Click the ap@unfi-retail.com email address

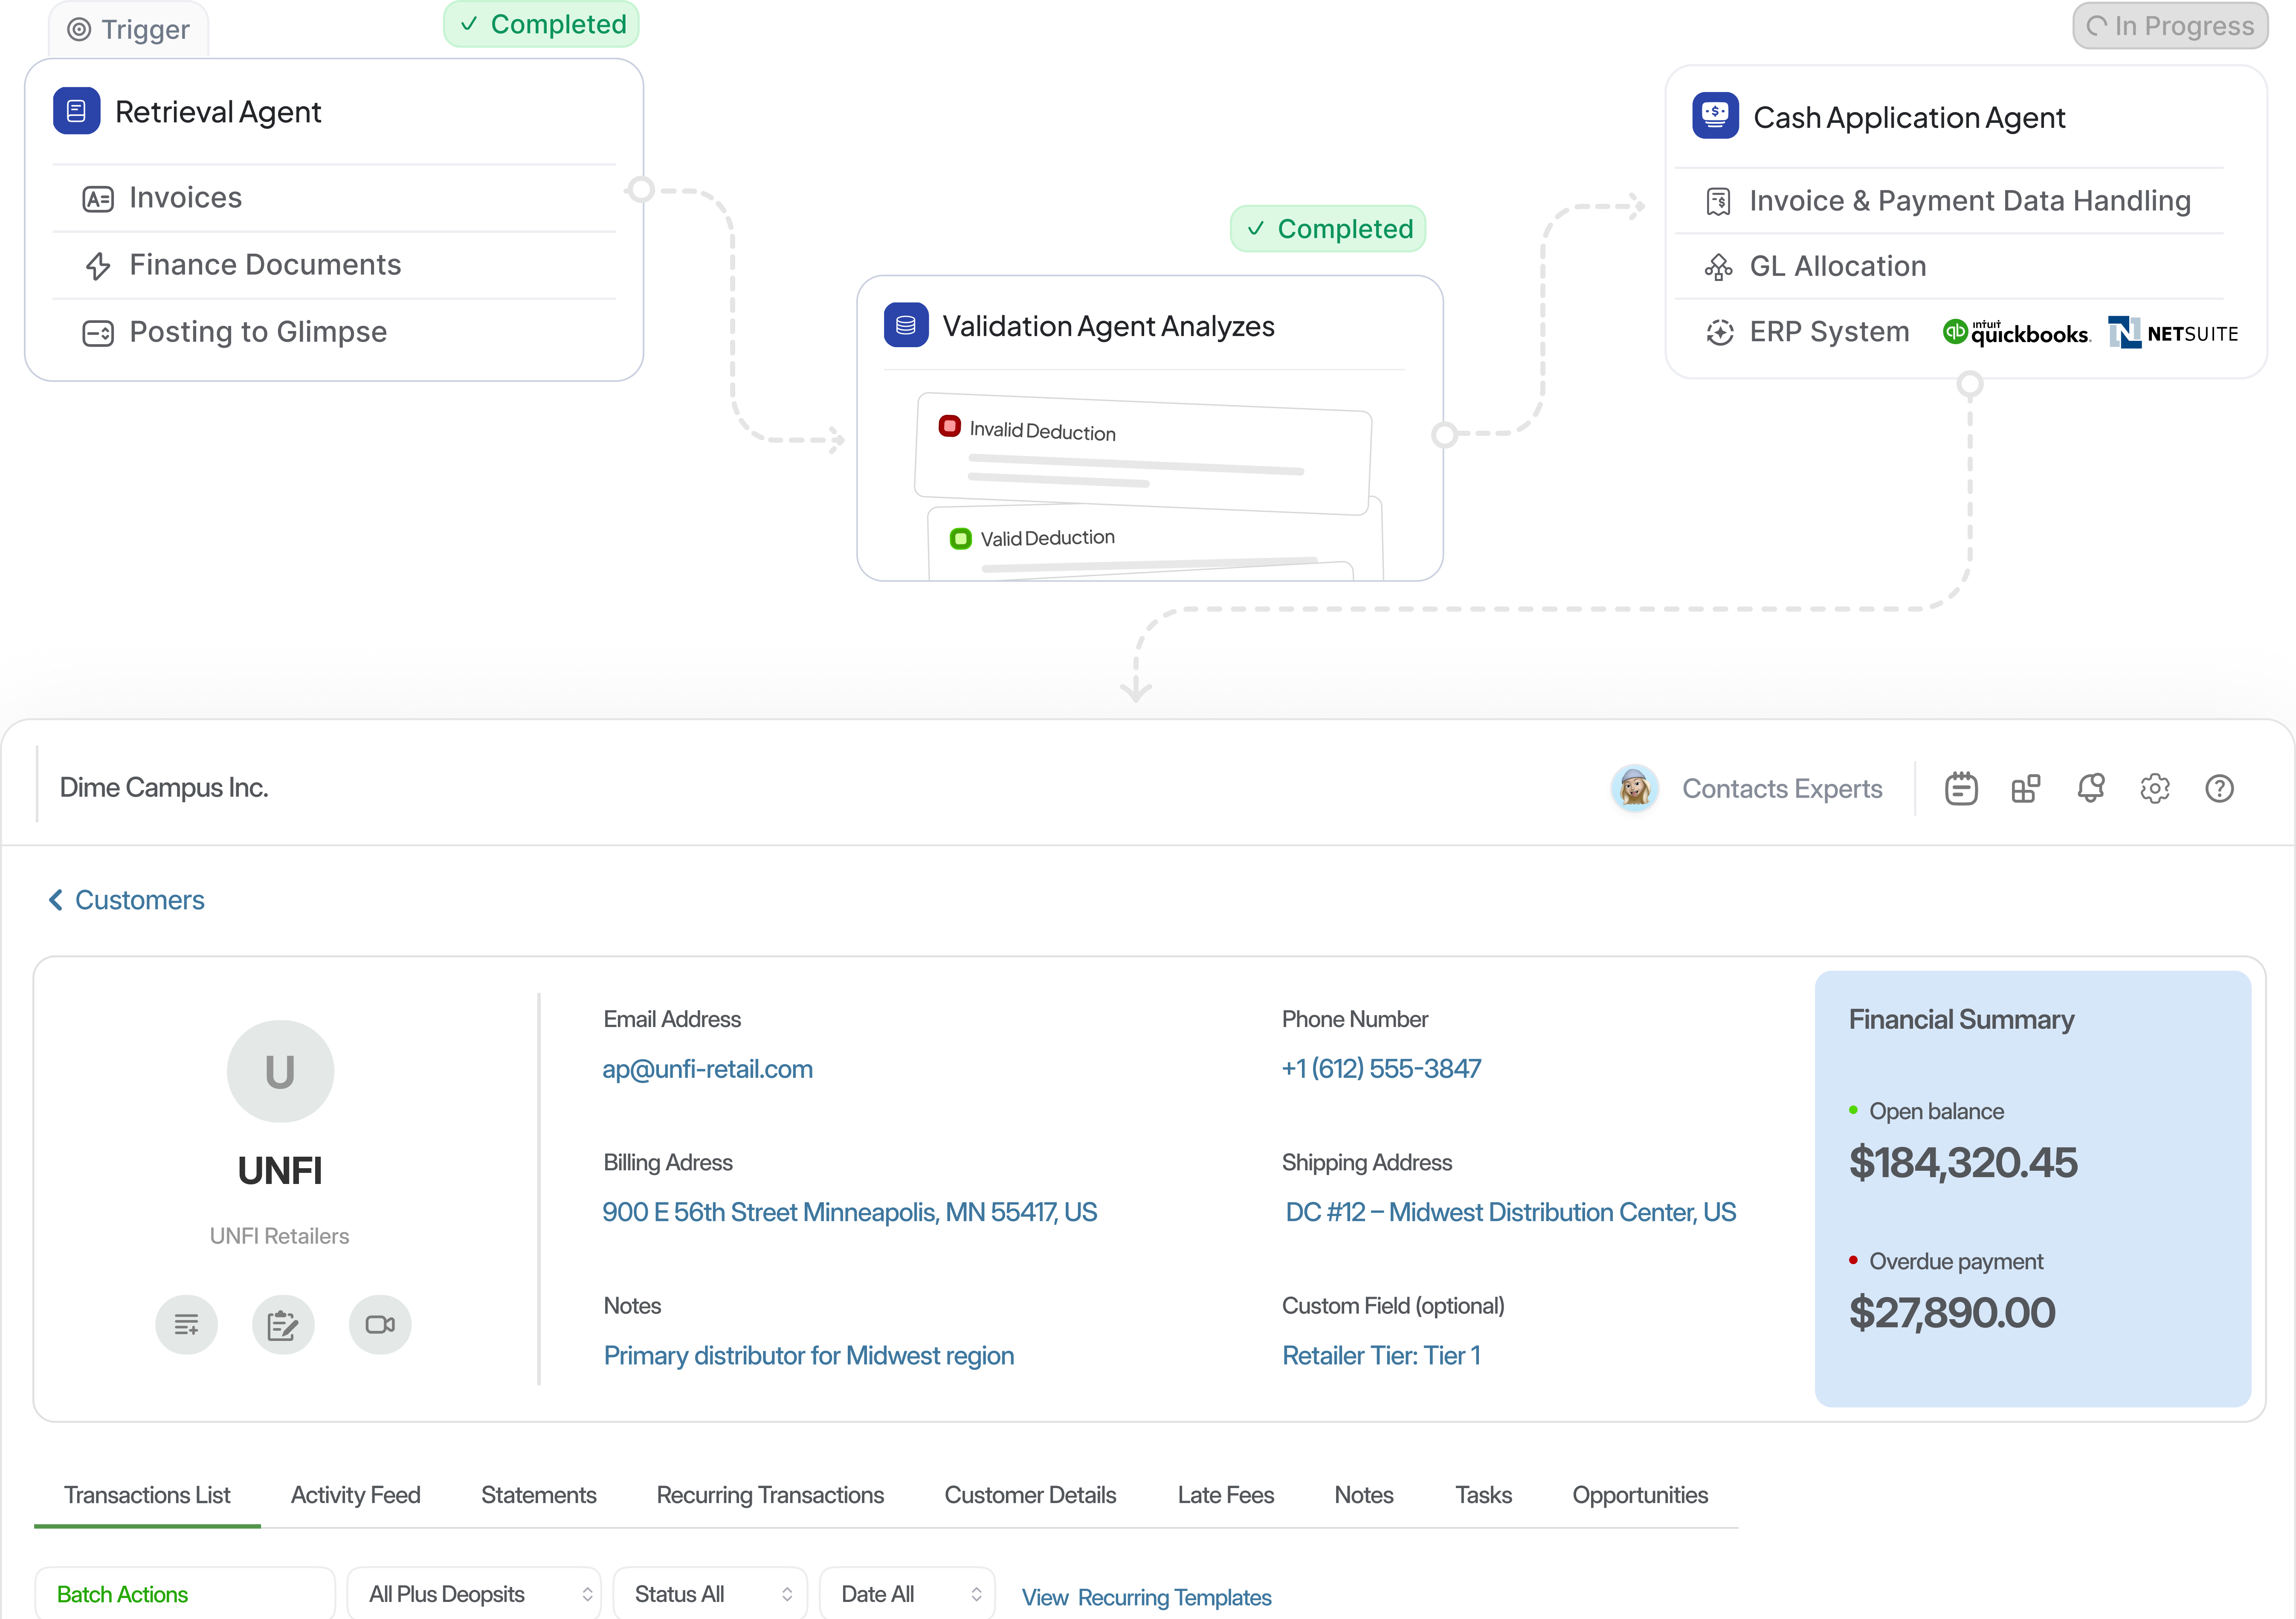click(707, 1069)
